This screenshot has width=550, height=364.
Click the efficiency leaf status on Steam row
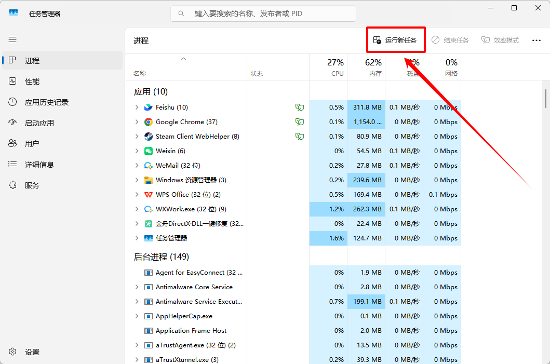click(300, 137)
